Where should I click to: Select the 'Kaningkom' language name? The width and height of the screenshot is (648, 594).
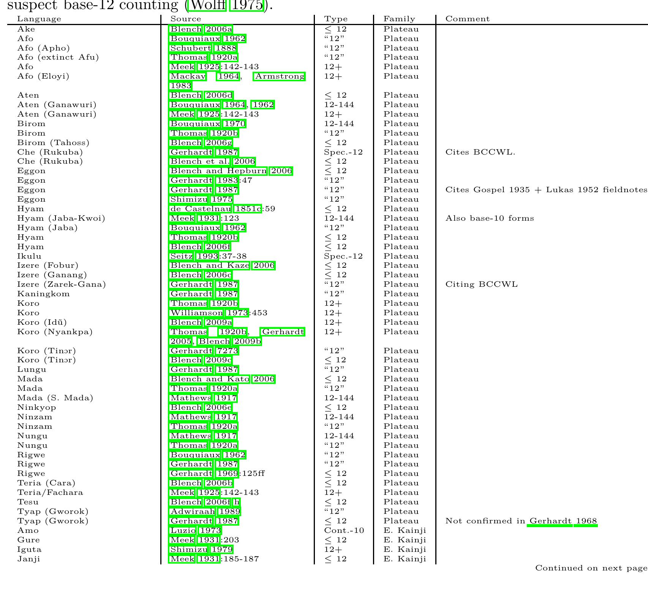(x=44, y=294)
